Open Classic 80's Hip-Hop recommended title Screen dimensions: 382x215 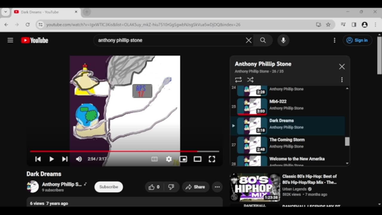[309, 179]
